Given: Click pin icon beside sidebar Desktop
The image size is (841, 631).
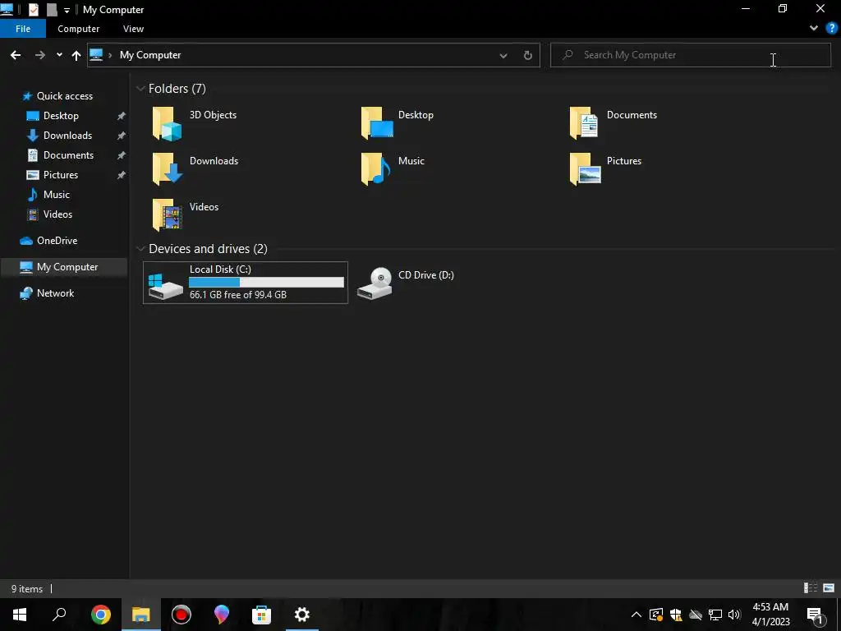Looking at the screenshot, I should tap(122, 116).
